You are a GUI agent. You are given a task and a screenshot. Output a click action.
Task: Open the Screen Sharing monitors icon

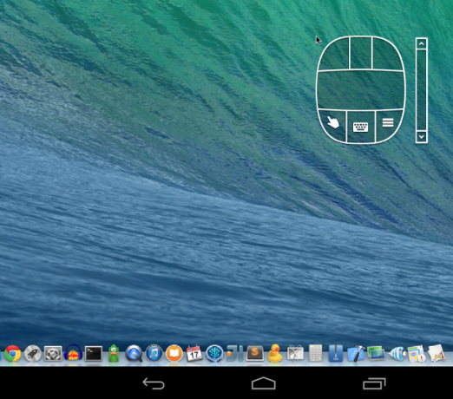point(376,353)
